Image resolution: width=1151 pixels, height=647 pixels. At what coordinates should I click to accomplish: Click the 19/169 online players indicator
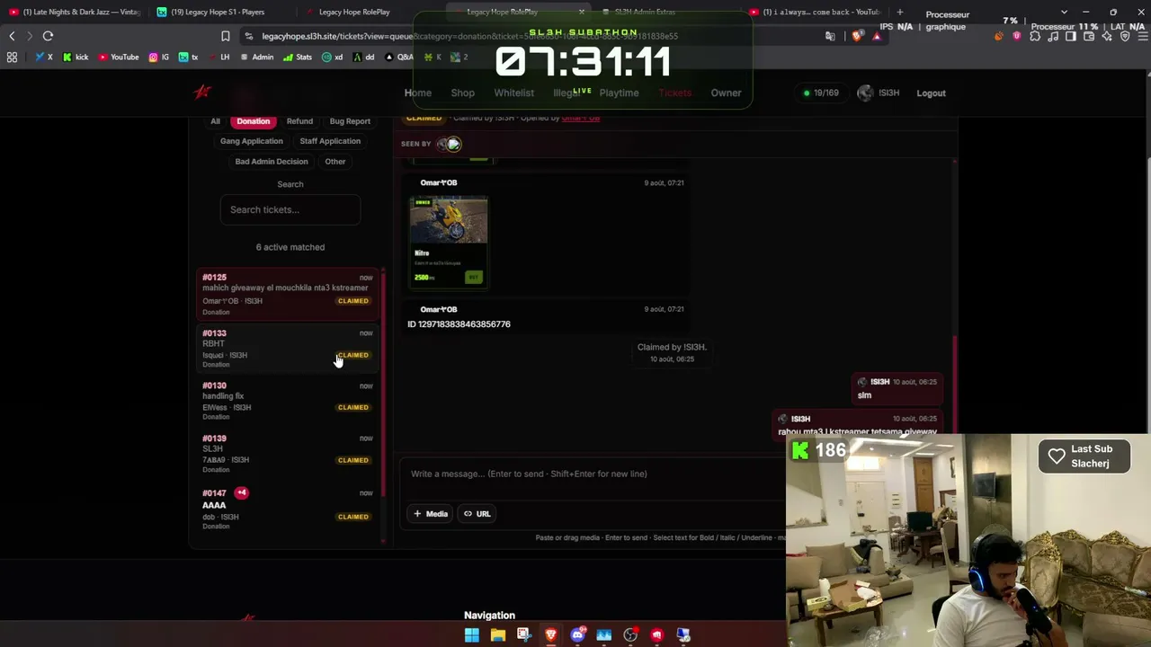[820, 93]
